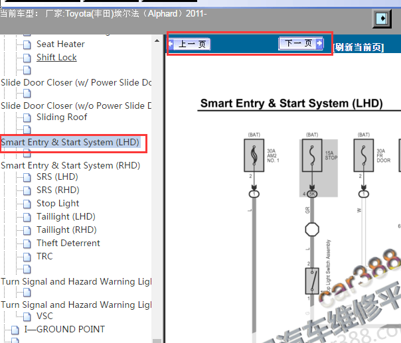Select the second Turn Signal and Hazard Warning Light entry
Screen dimensions: 401x343
coord(76,305)
